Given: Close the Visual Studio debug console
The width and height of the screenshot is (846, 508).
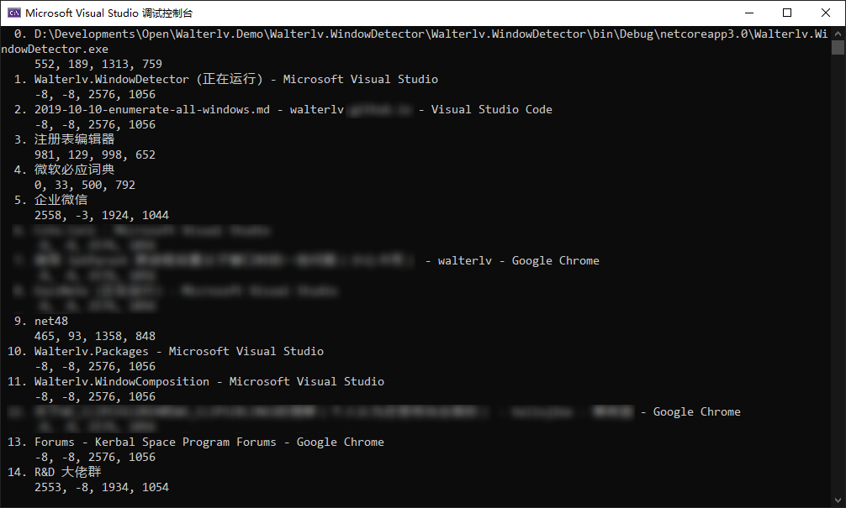Looking at the screenshot, I should coord(826,13).
